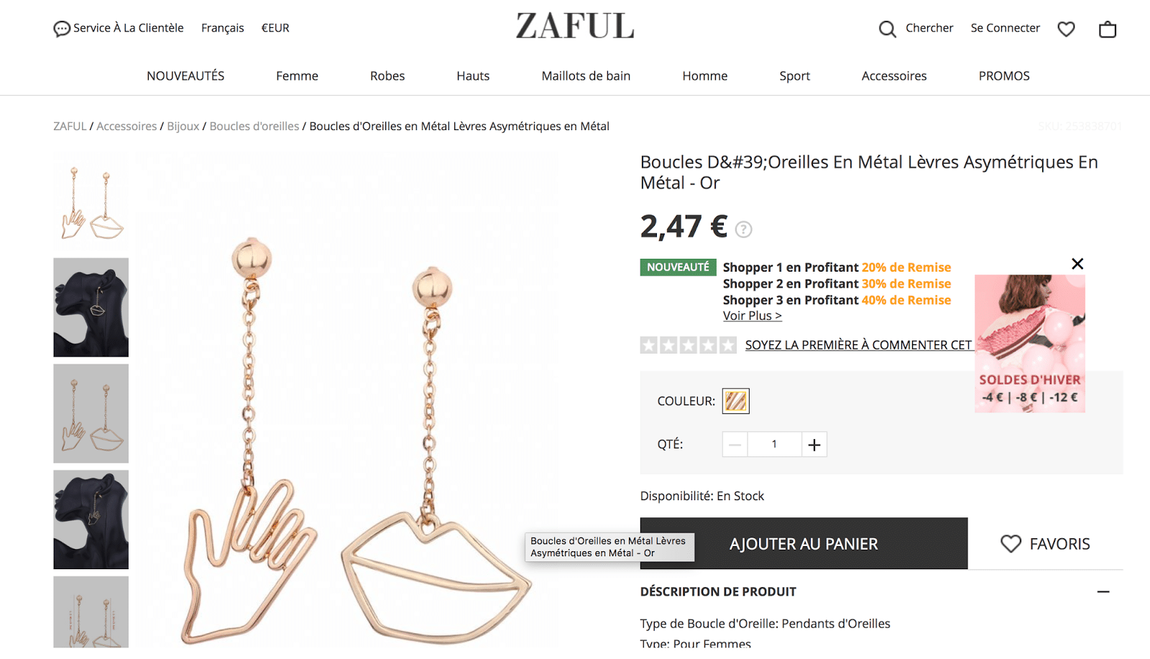This screenshot has width=1150, height=659.
Task: Open the Maillots de bain menu
Action: [586, 75]
